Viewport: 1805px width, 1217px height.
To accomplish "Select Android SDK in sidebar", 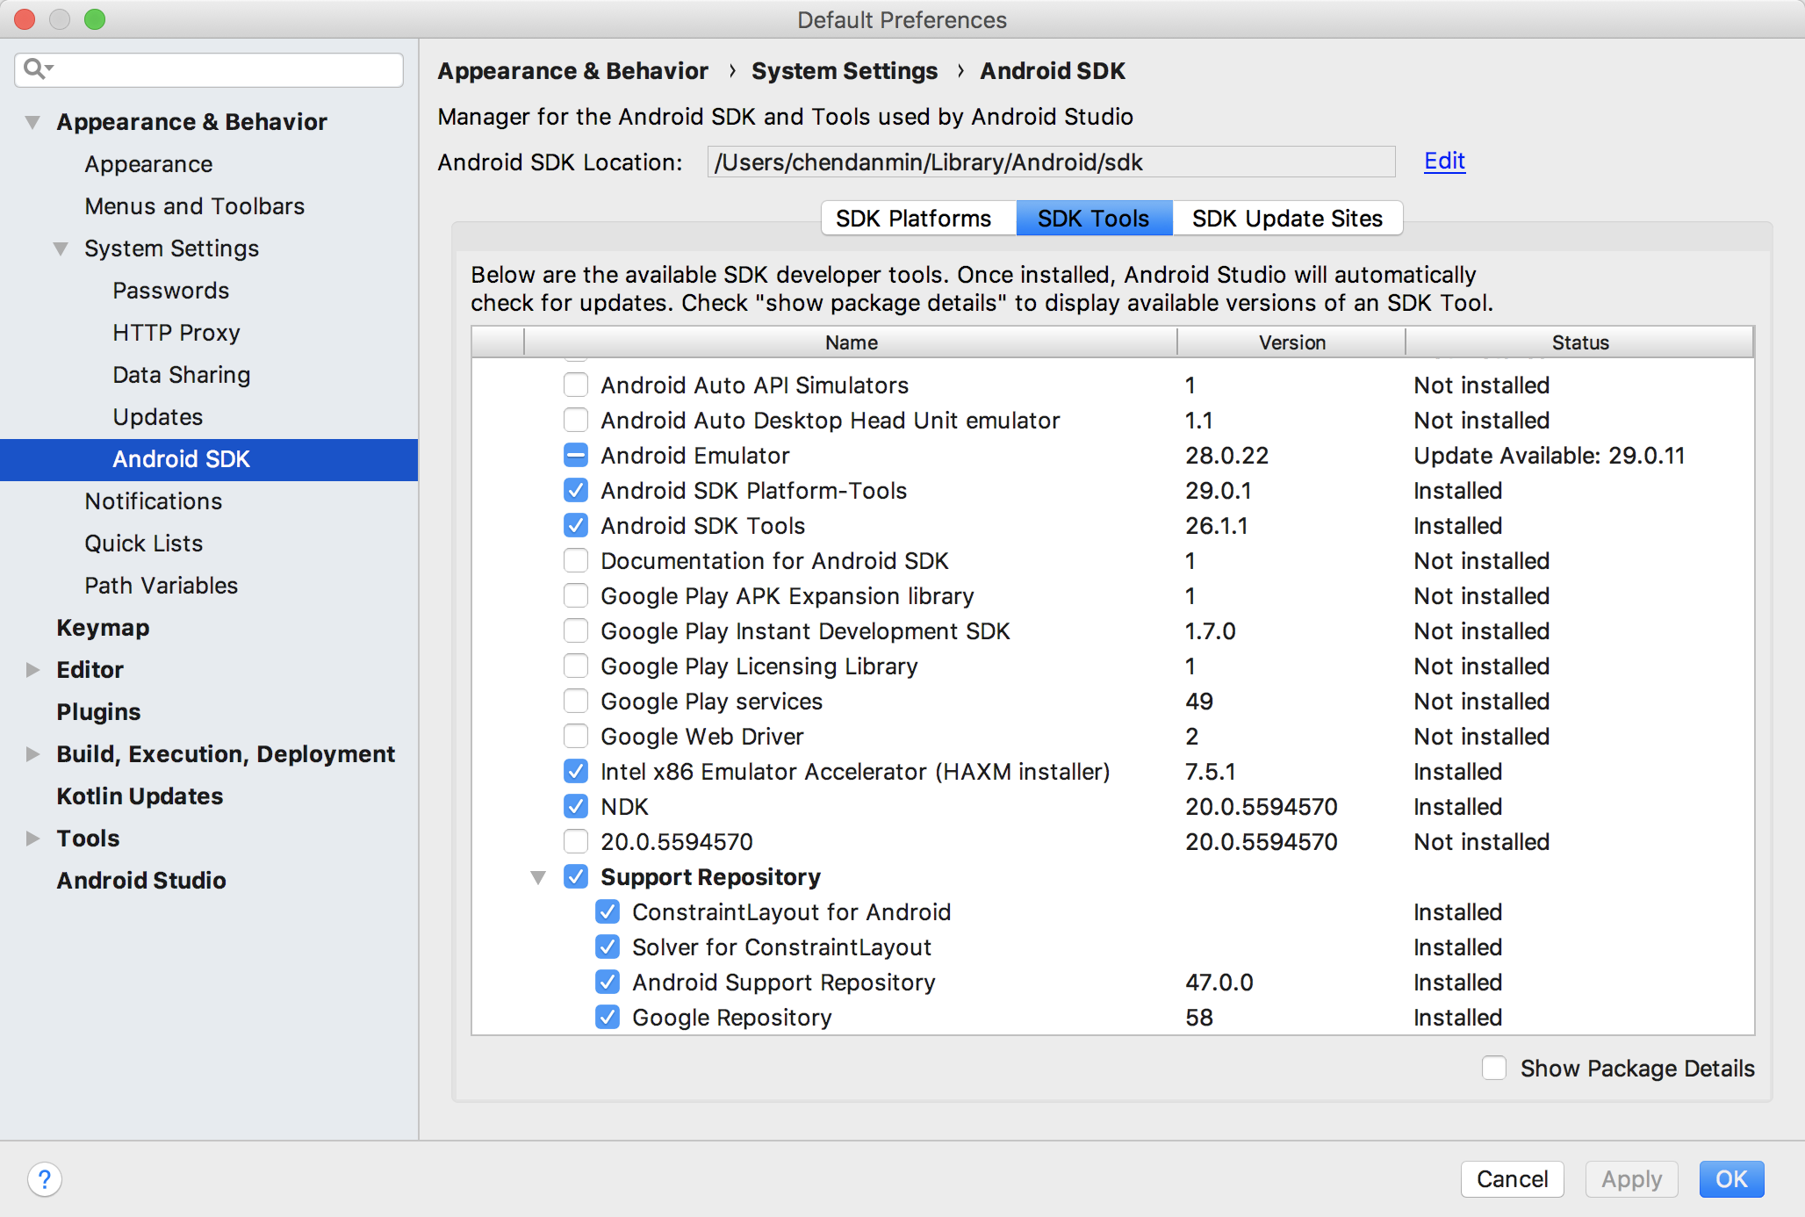I will tap(209, 459).
